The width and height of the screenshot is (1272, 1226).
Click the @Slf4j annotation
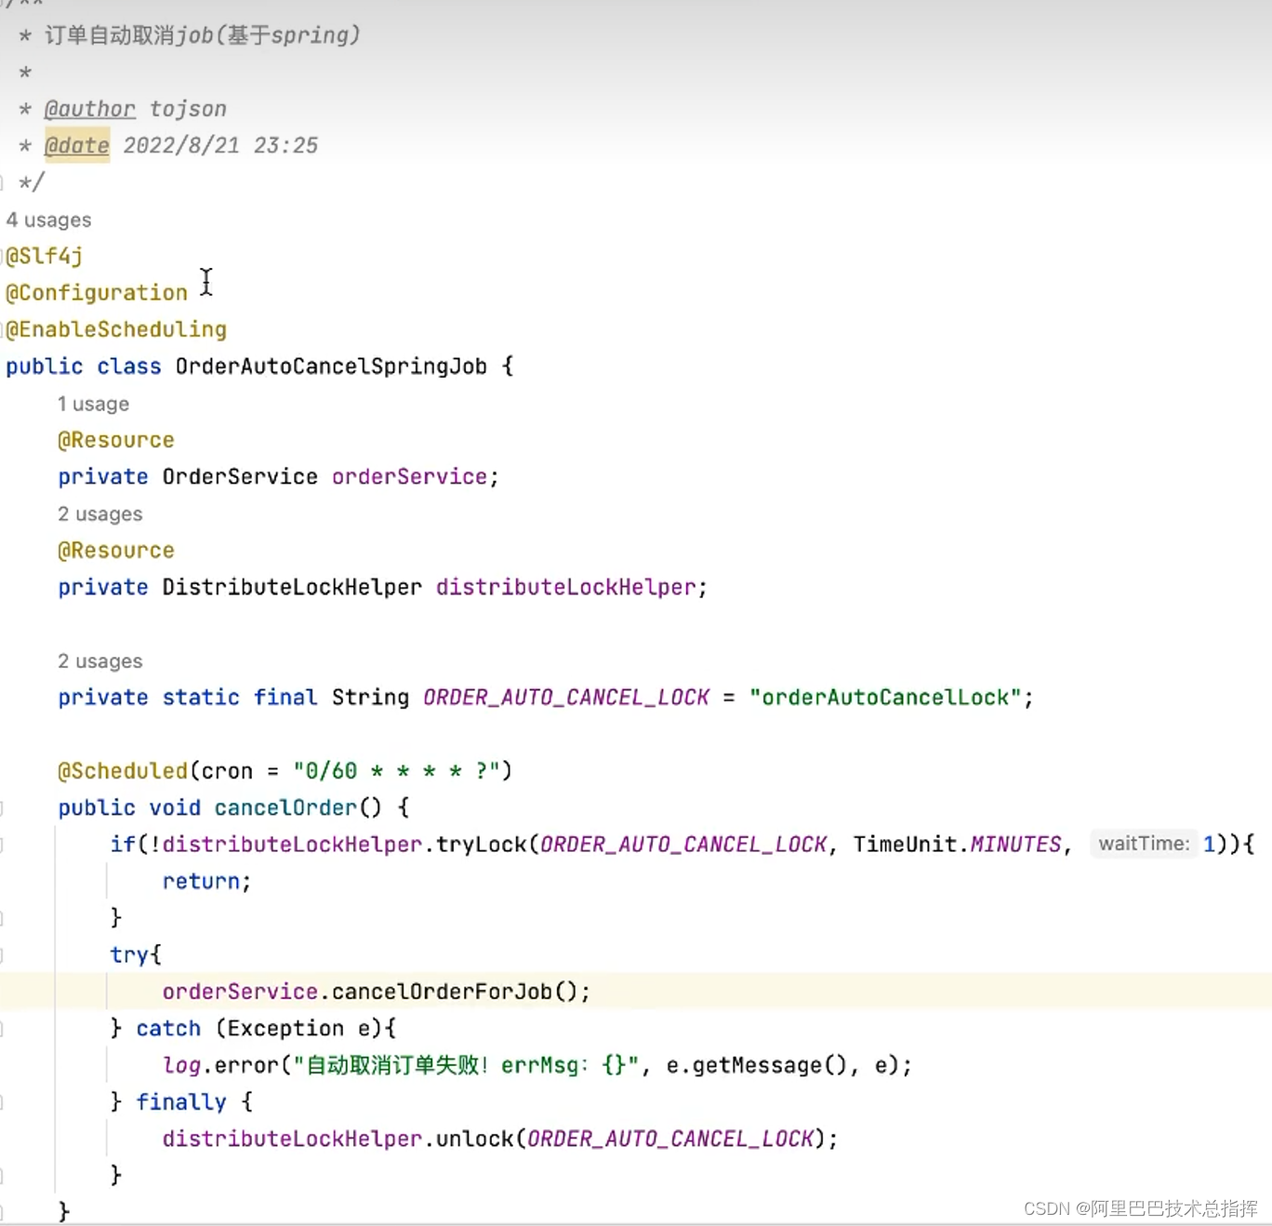coord(44,256)
